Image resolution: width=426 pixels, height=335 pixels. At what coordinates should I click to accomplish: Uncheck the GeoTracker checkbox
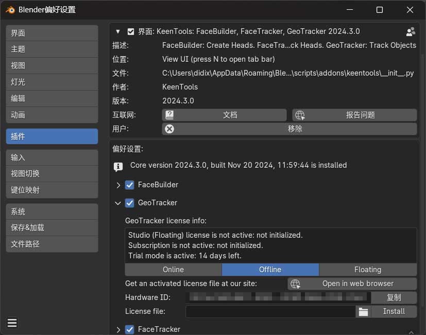(x=130, y=203)
